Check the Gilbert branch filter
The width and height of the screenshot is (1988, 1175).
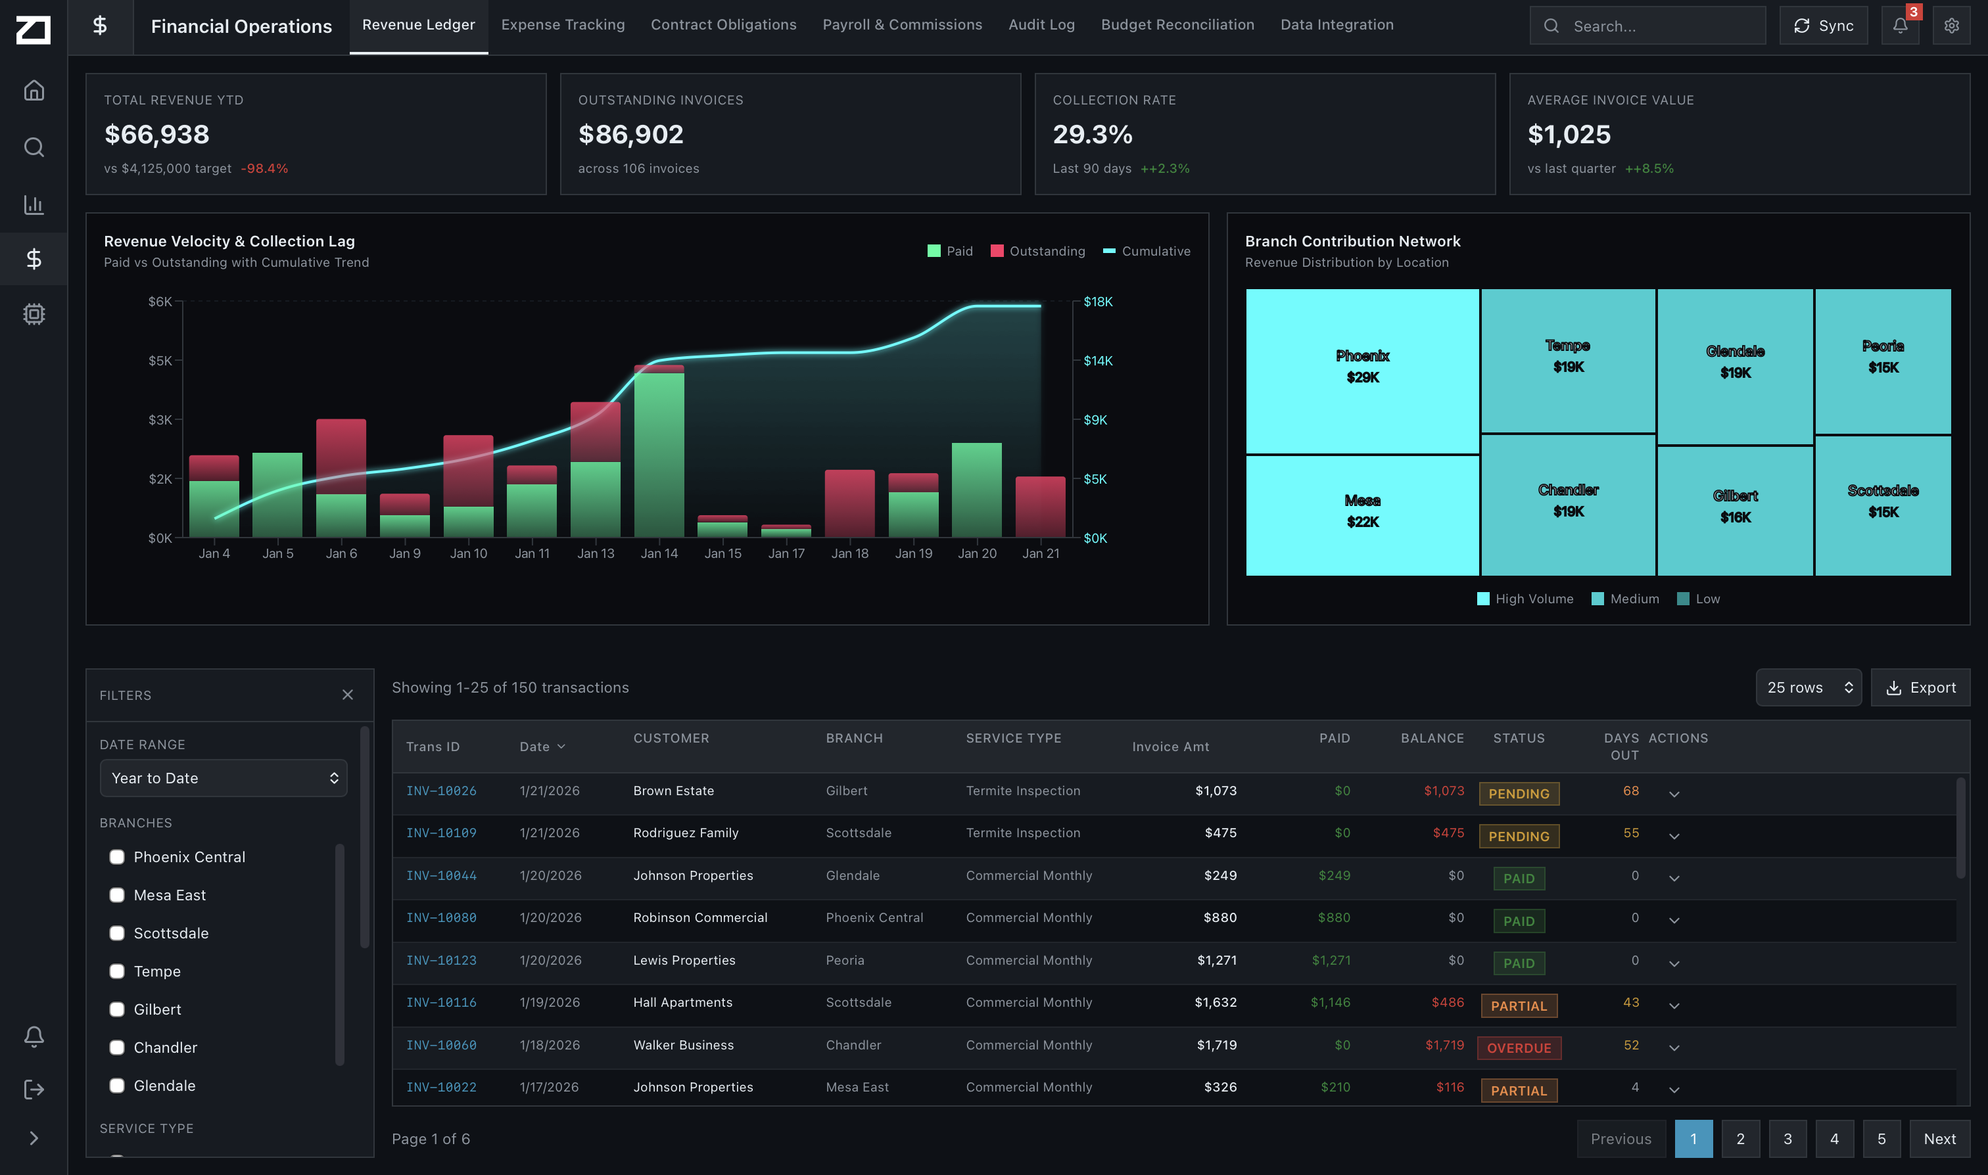pyautogui.click(x=116, y=1009)
